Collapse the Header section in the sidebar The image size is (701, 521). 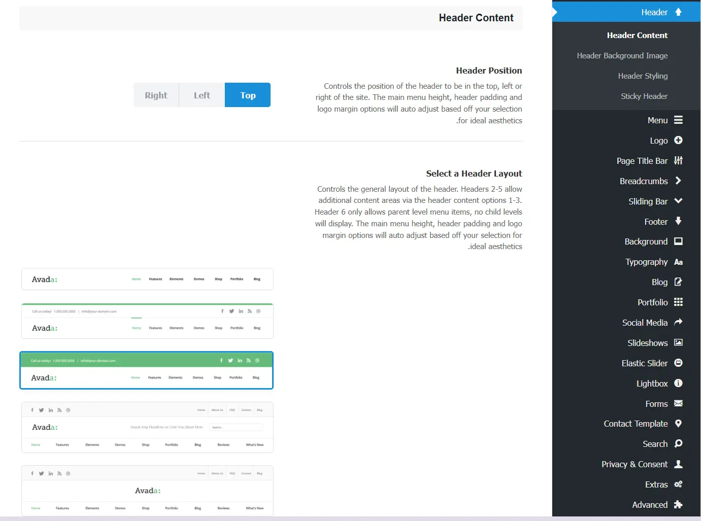626,12
